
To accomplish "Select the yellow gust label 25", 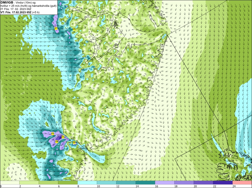I will coord(53,133).
